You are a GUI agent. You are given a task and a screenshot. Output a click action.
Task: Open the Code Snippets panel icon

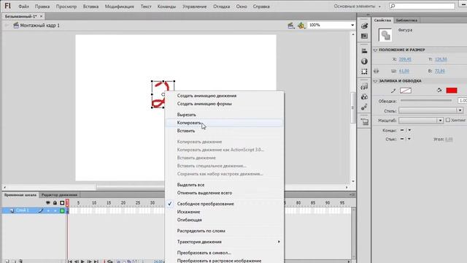click(x=364, y=86)
